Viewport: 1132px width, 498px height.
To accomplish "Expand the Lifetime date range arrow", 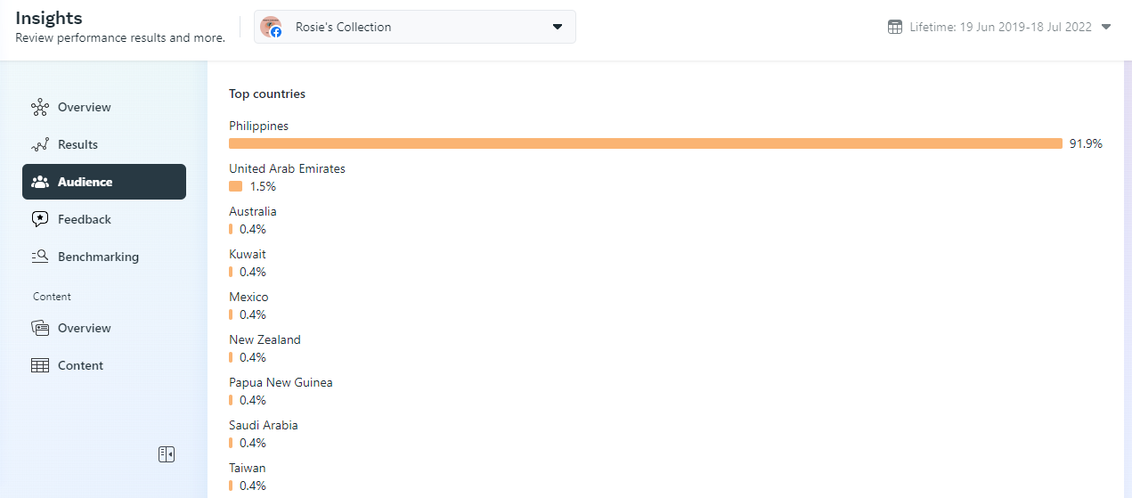I will click(x=1106, y=27).
